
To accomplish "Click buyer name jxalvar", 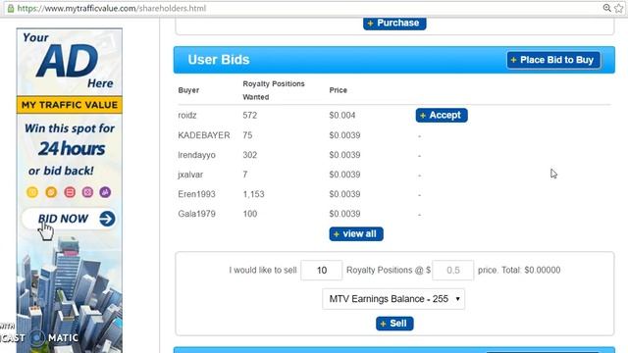I will pos(190,175).
